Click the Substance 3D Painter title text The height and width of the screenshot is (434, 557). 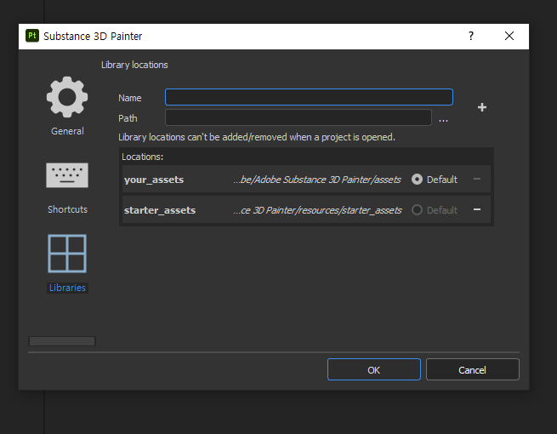(93, 36)
